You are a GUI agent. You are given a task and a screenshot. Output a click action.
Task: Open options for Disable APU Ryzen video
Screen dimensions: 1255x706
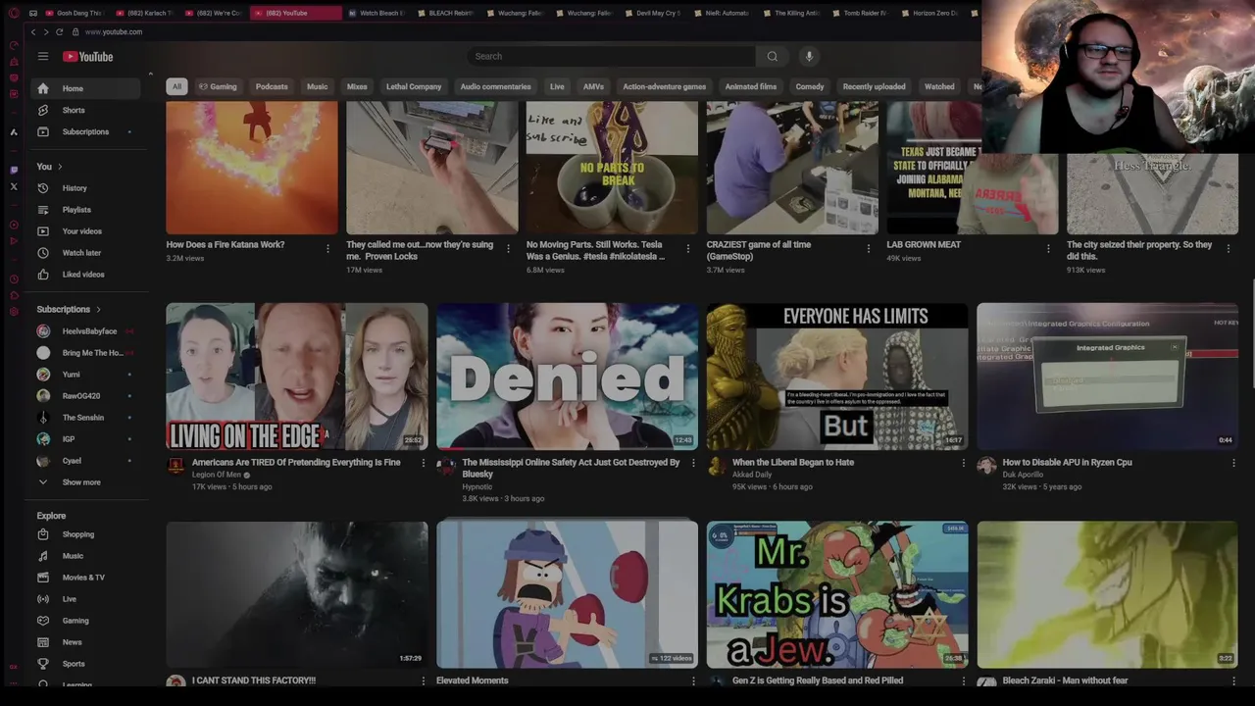(1233, 463)
